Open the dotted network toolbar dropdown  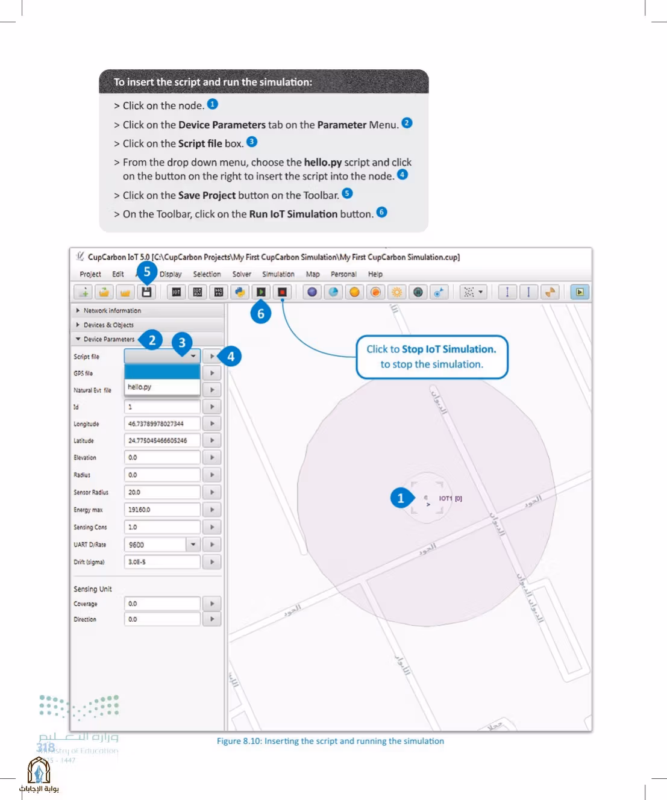pyautogui.click(x=473, y=292)
